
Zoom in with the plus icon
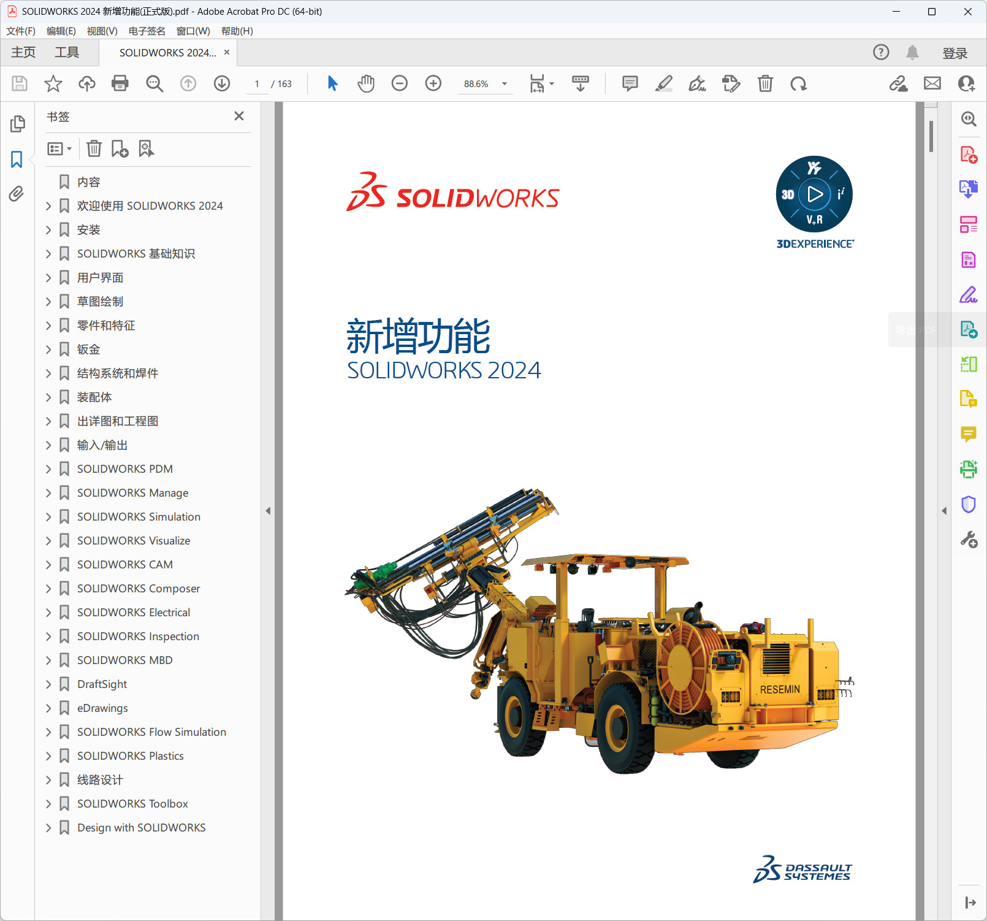pyautogui.click(x=433, y=83)
